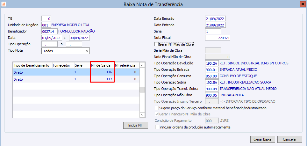Click the start date field 01/09/2022
This screenshot has width=307, height=146.
pyautogui.click(x=52, y=38)
